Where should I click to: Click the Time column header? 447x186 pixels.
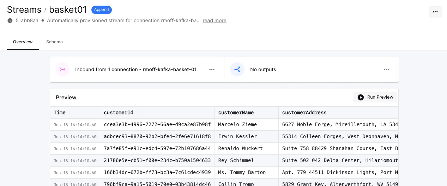point(75,113)
